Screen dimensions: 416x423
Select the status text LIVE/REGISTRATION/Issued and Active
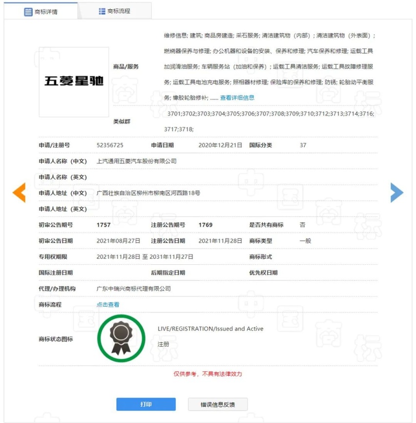[x=210, y=329]
